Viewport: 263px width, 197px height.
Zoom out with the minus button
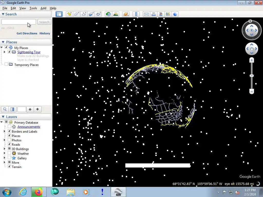pos(252,92)
